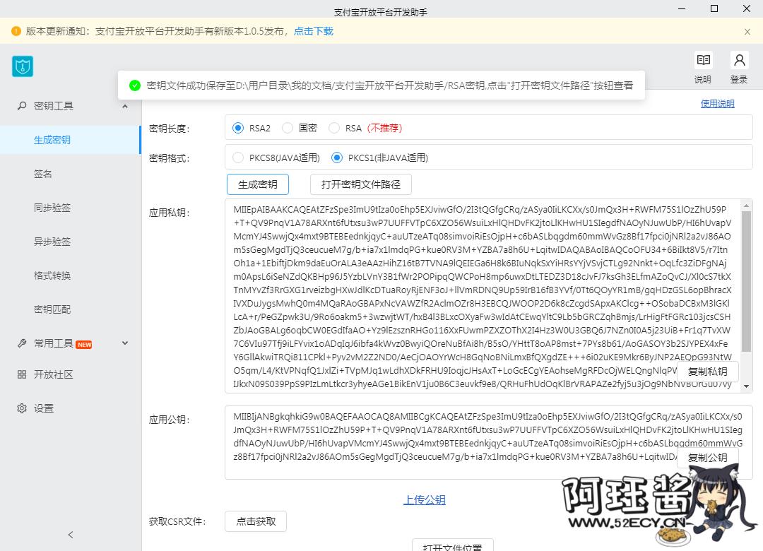Select the RSA2 key length option

[238, 128]
